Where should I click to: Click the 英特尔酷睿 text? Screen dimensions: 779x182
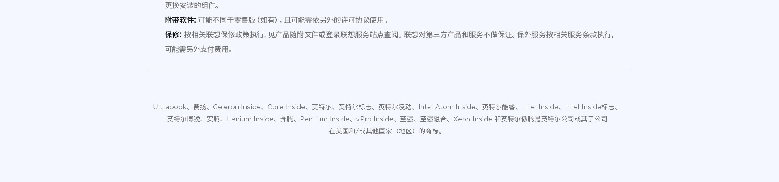pos(499,107)
